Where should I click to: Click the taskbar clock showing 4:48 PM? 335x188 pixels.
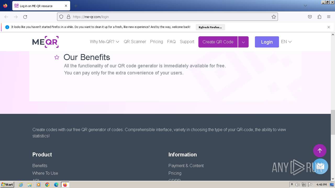coord(321,185)
